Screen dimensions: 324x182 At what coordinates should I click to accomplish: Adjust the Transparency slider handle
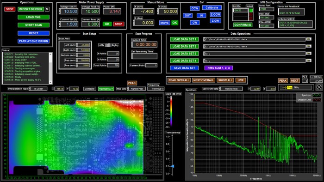[x=172, y=166]
